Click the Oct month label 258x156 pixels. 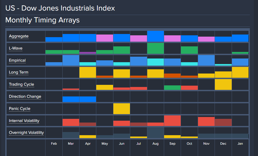[189, 144]
